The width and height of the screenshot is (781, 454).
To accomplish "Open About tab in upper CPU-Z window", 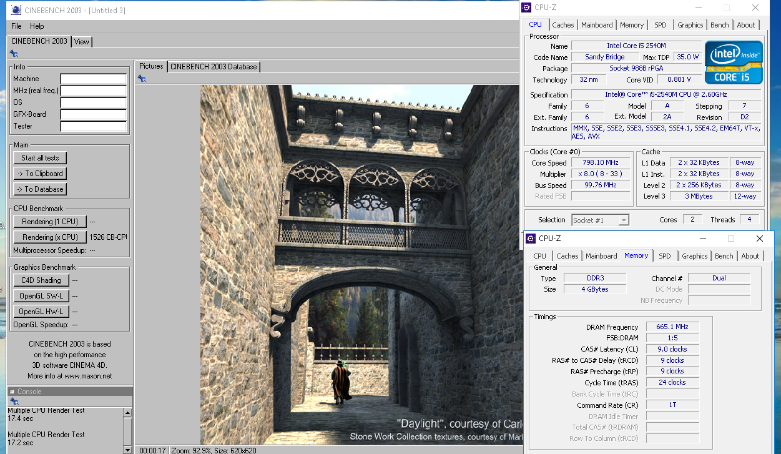I will [746, 25].
